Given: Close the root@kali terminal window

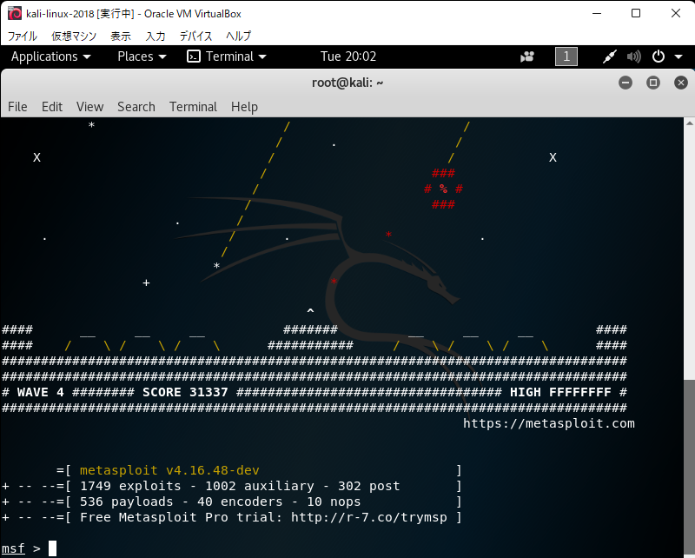Looking at the screenshot, I should click(681, 83).
